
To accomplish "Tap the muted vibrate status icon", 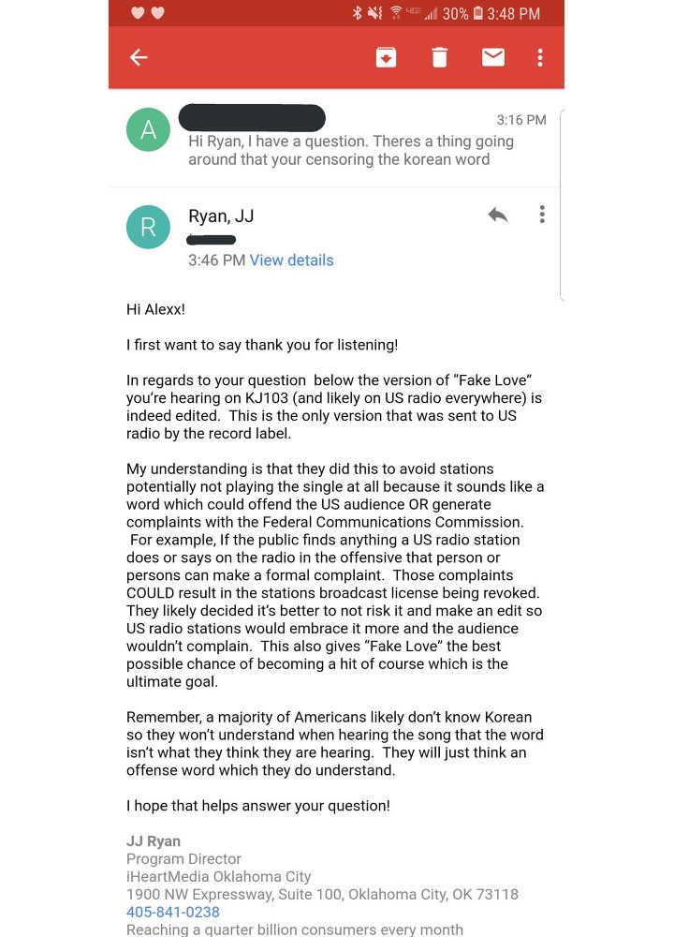I will pyautogui.click(x=374, y=12).
